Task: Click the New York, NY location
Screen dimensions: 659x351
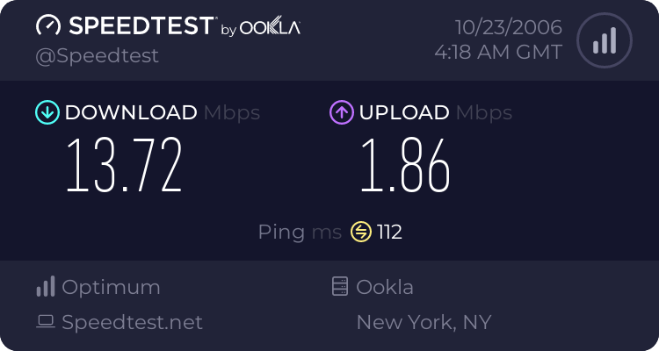Action: (424, 322)
